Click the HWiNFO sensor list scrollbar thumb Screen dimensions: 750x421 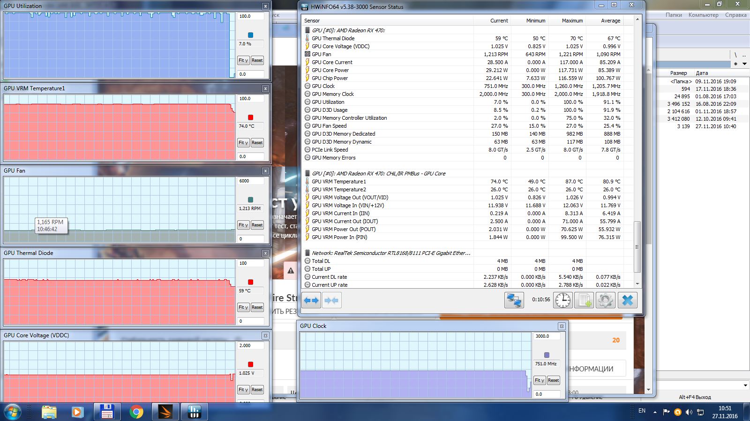coord(637,247)
